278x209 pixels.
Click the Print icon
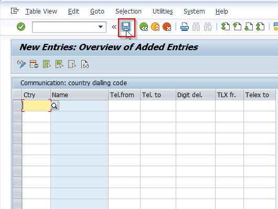coord(185,27)
